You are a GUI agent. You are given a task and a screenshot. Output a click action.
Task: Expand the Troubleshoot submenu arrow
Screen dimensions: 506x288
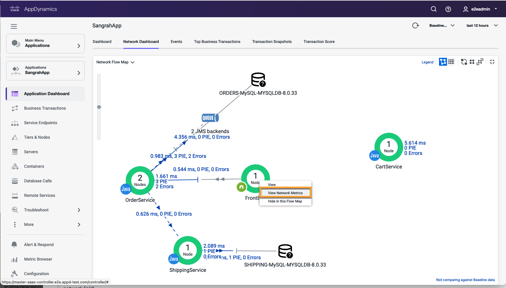(x=79, y=210)
